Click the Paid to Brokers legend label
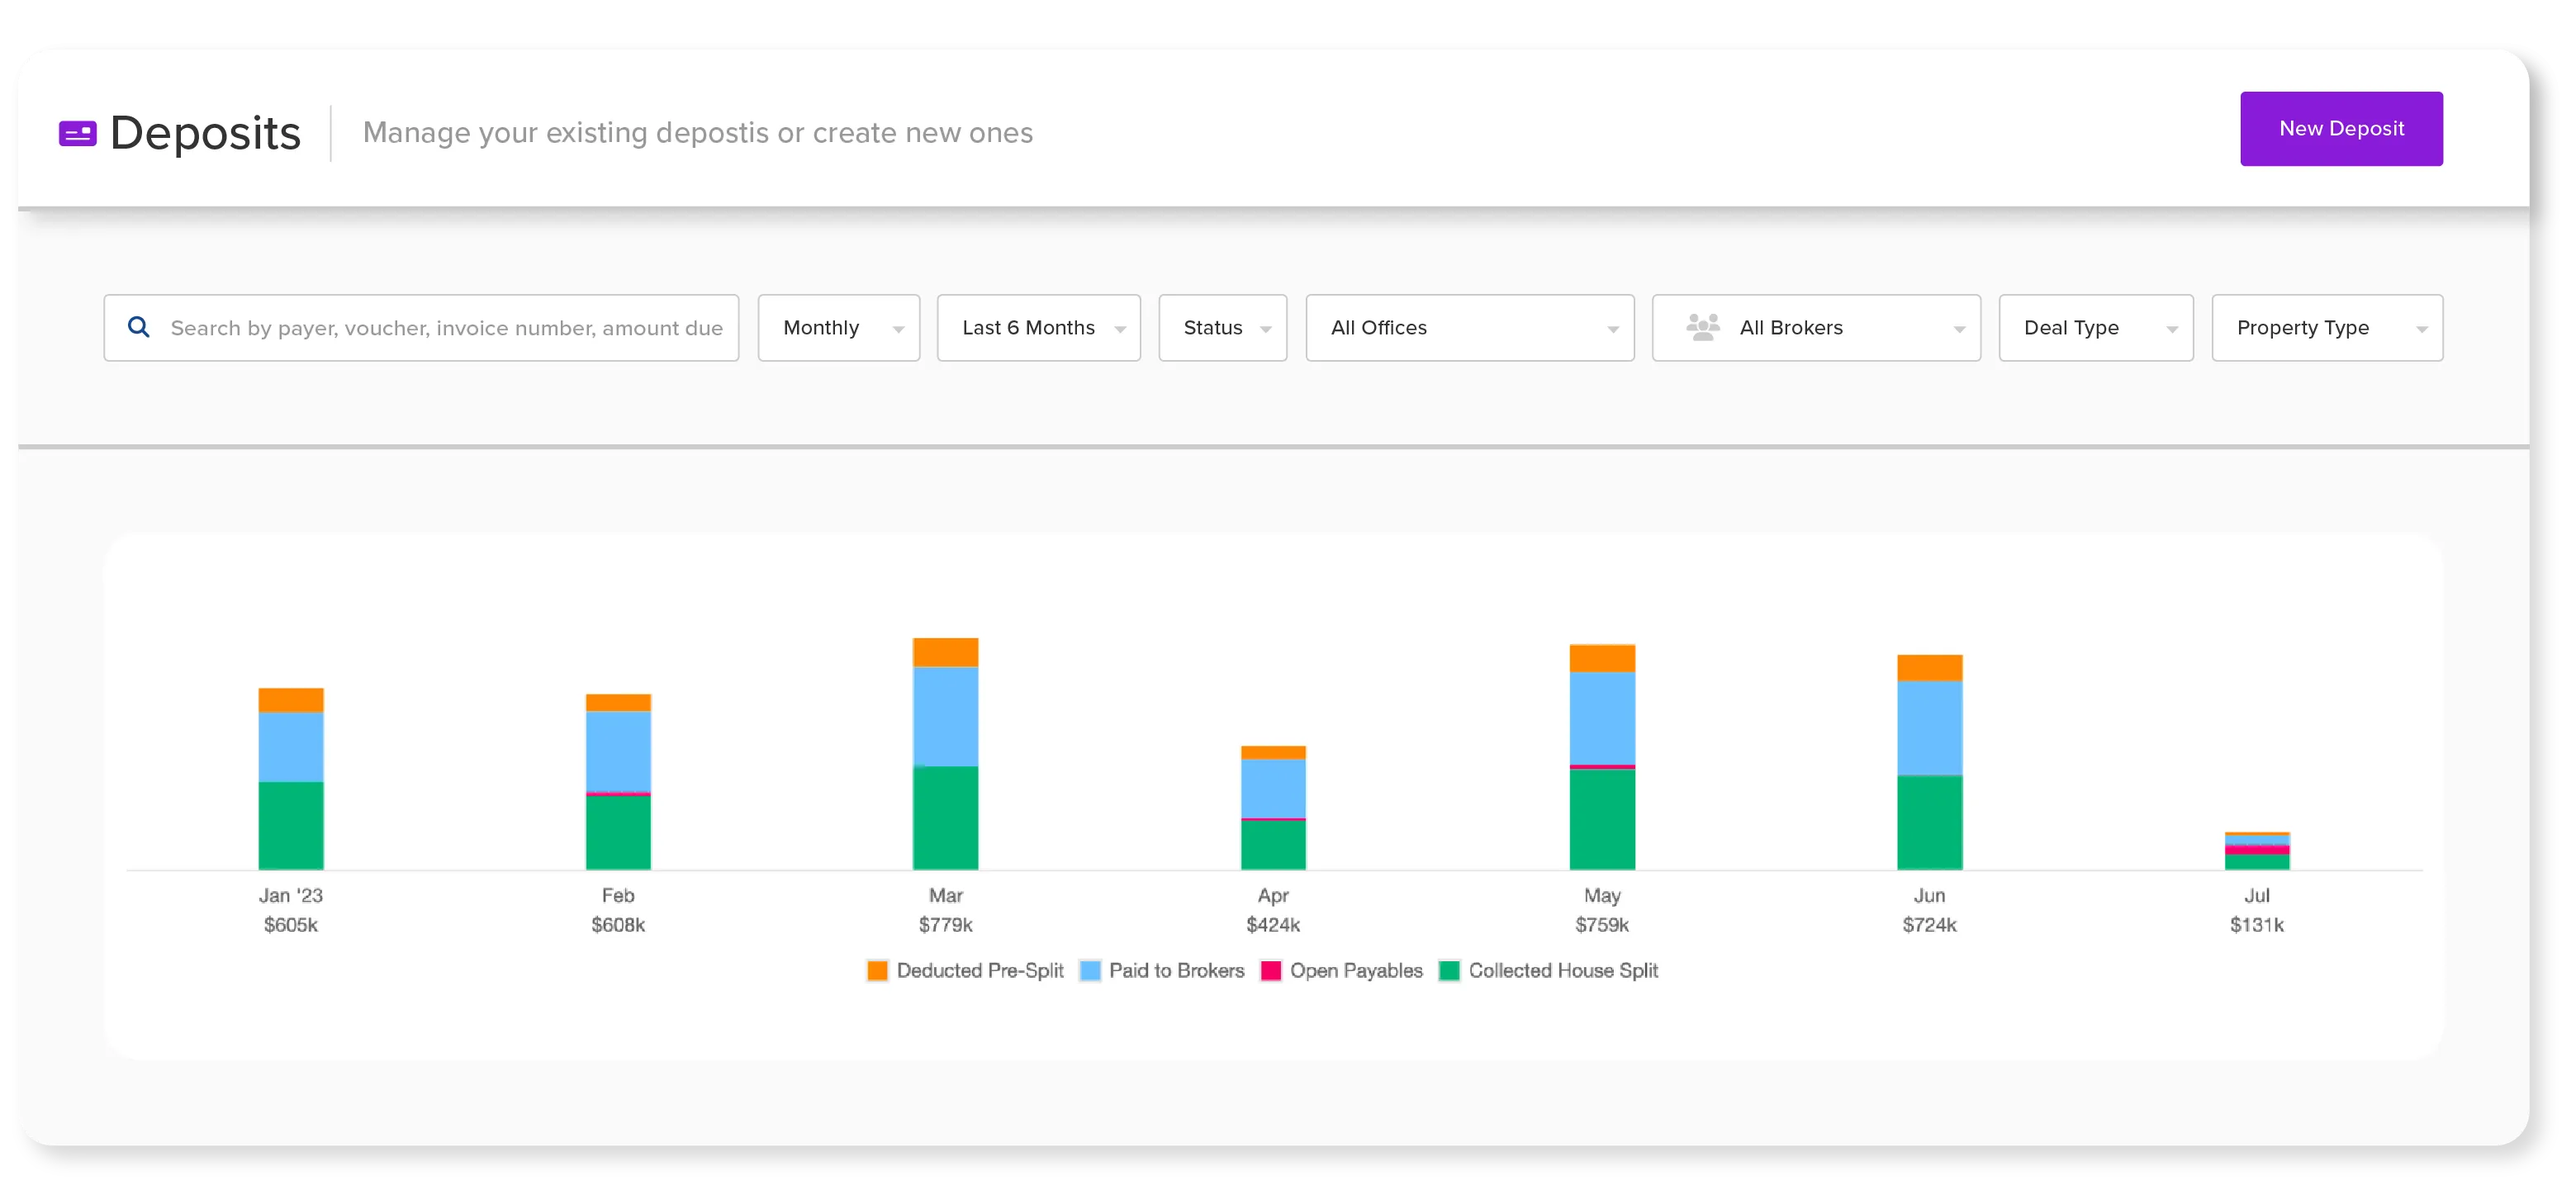Image resolution: width=2576 pixels, height=1190 pixels. pos(1176,970)
